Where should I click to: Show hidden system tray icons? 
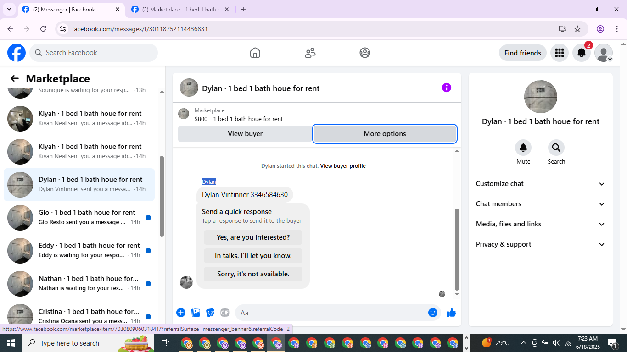[523, 343]
